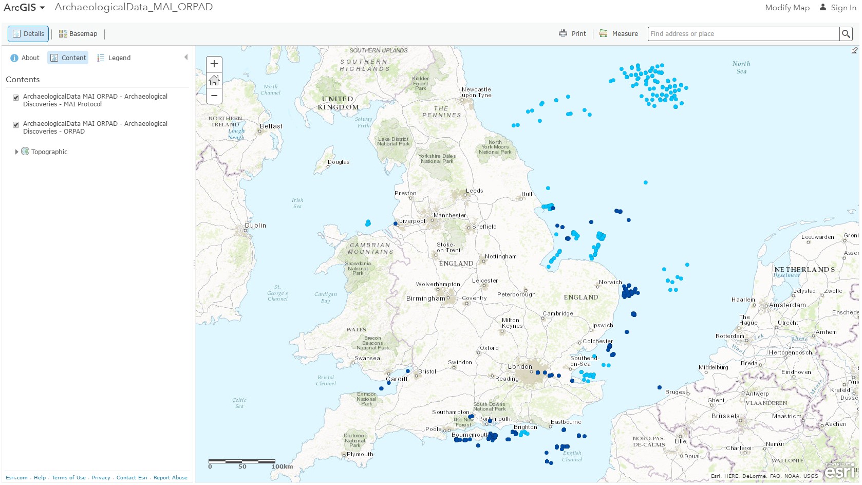
Task: Click the Print icon
Action: pyautogui.click(x=563, y=33)
